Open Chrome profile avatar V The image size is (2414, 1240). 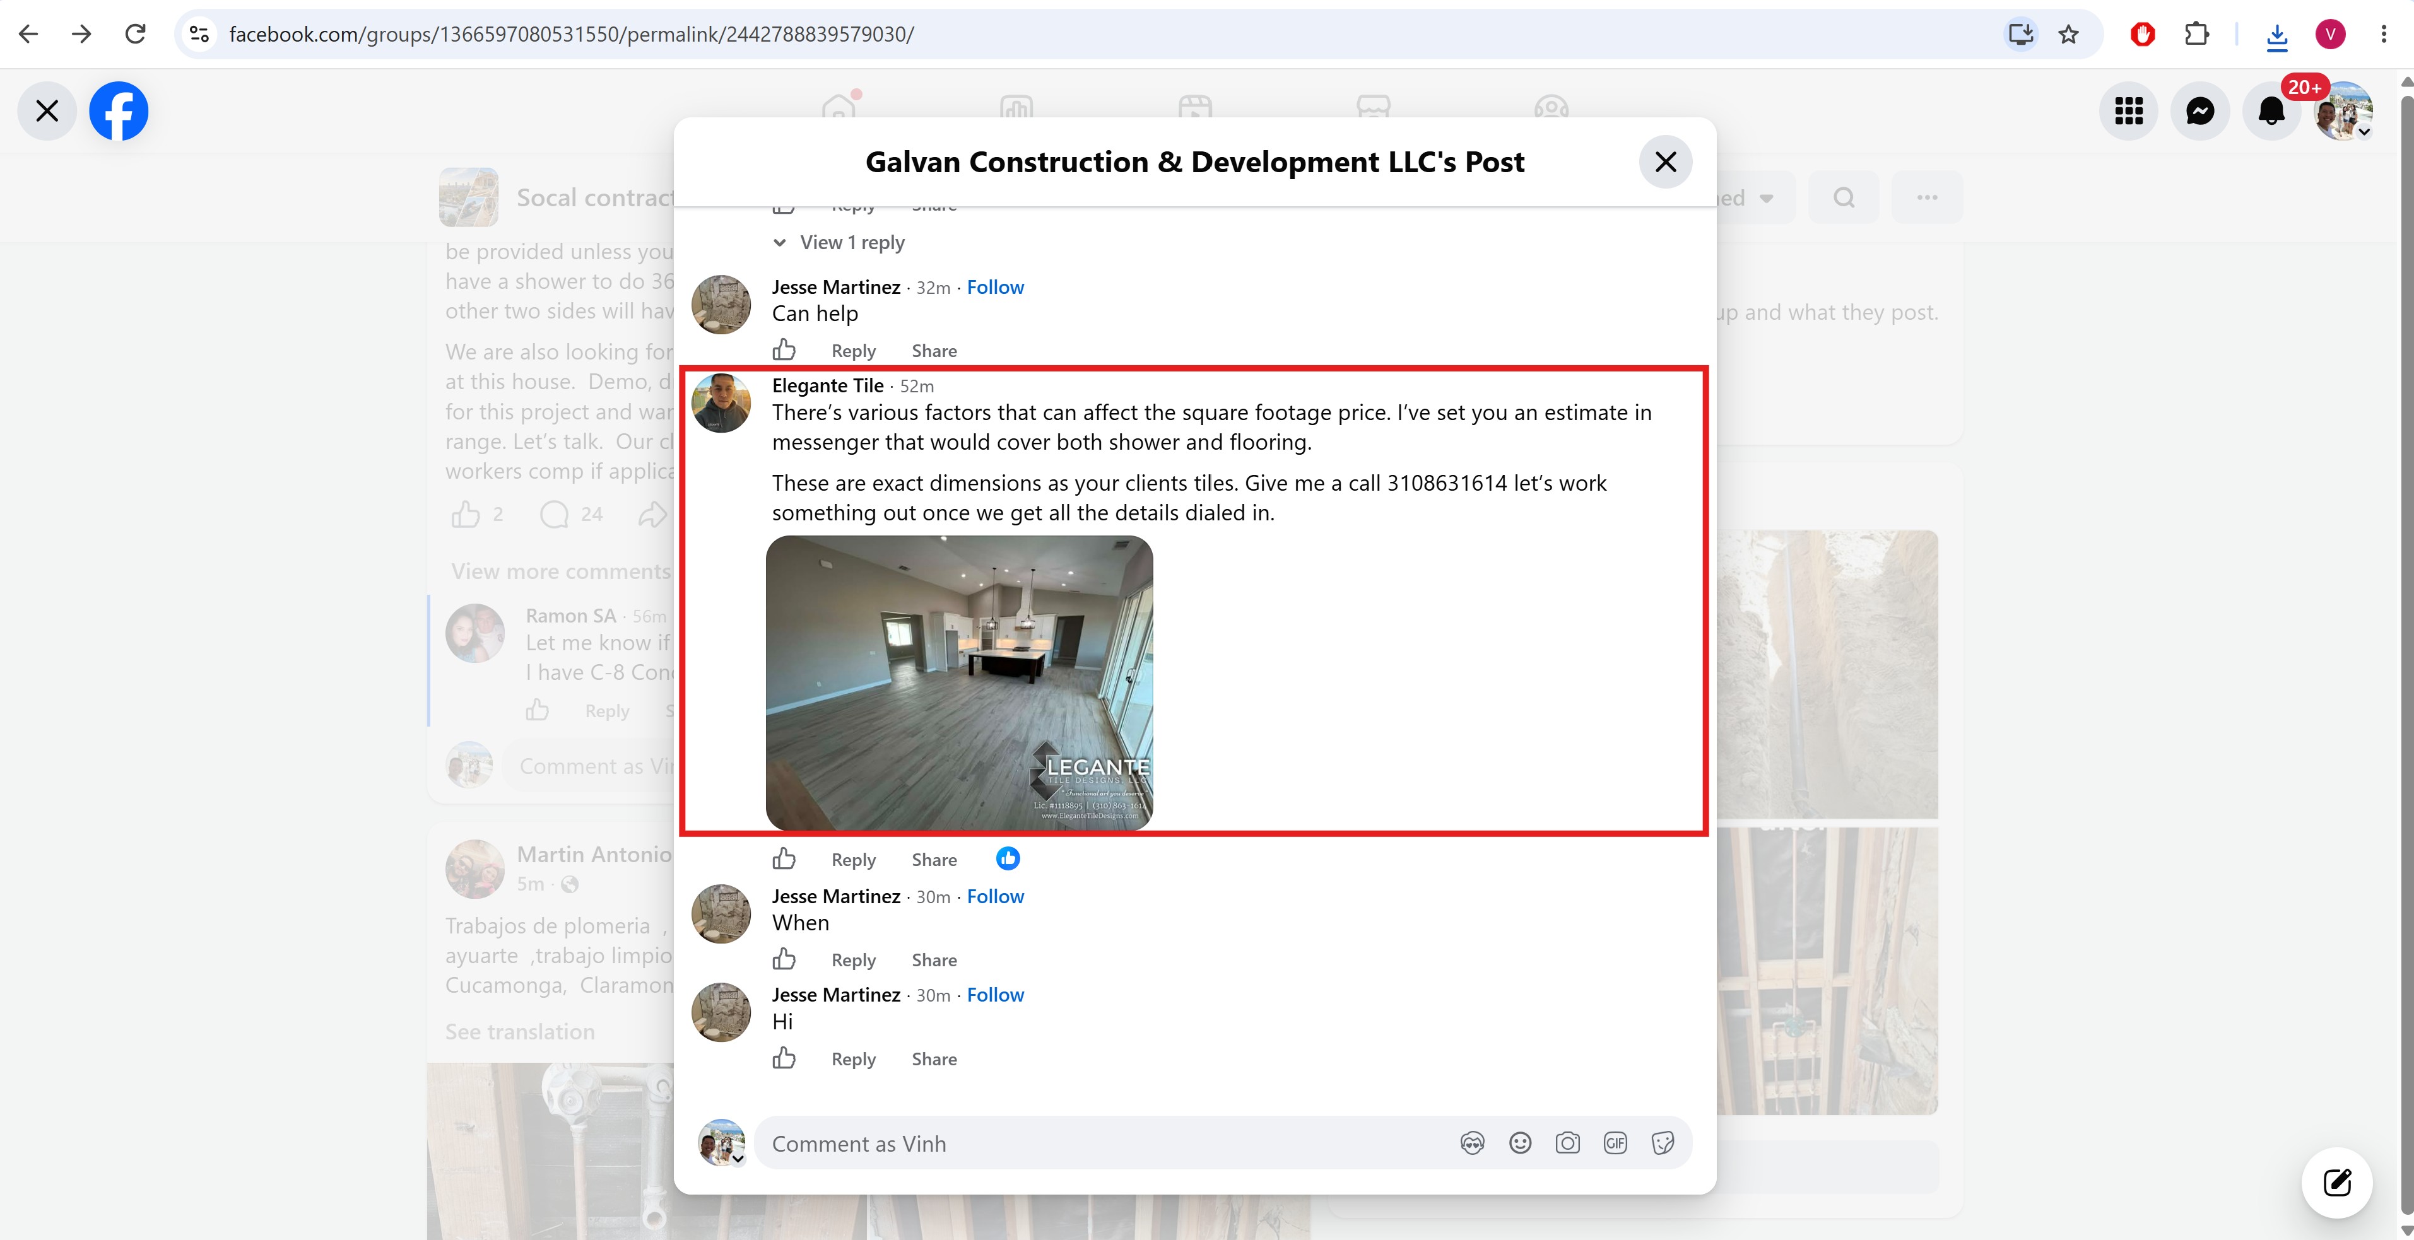(x=2331, y=35)
